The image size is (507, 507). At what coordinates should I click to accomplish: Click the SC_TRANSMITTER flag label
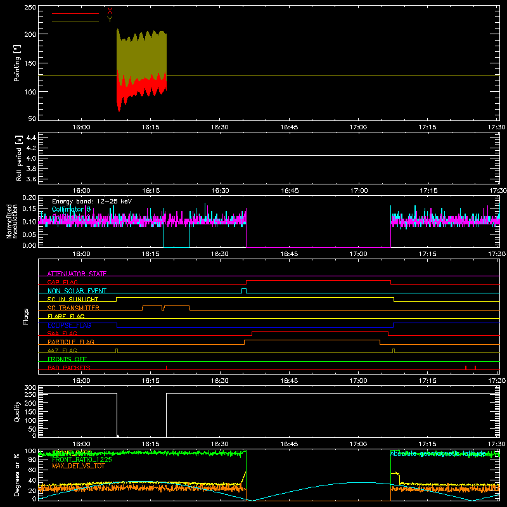point(74,308)
